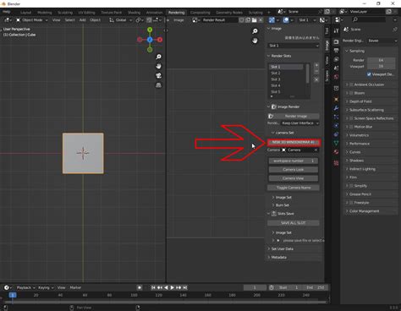
Task: Toggle snapping magnet in 3D viewport header
Action: click(149, 20)
